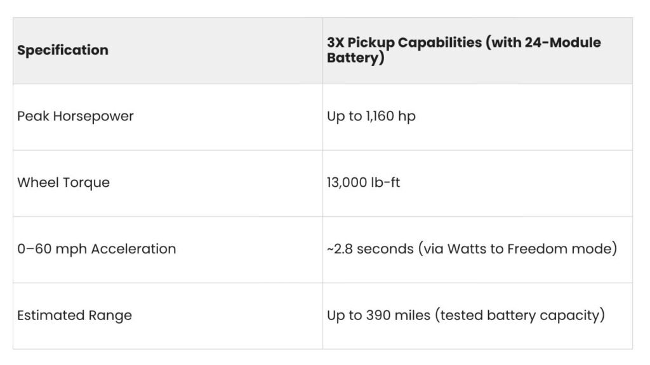Click the 3X Pickup Capabilities header cell
The width and height of the screenshot is (650, 365).
(x=477, y=51)
